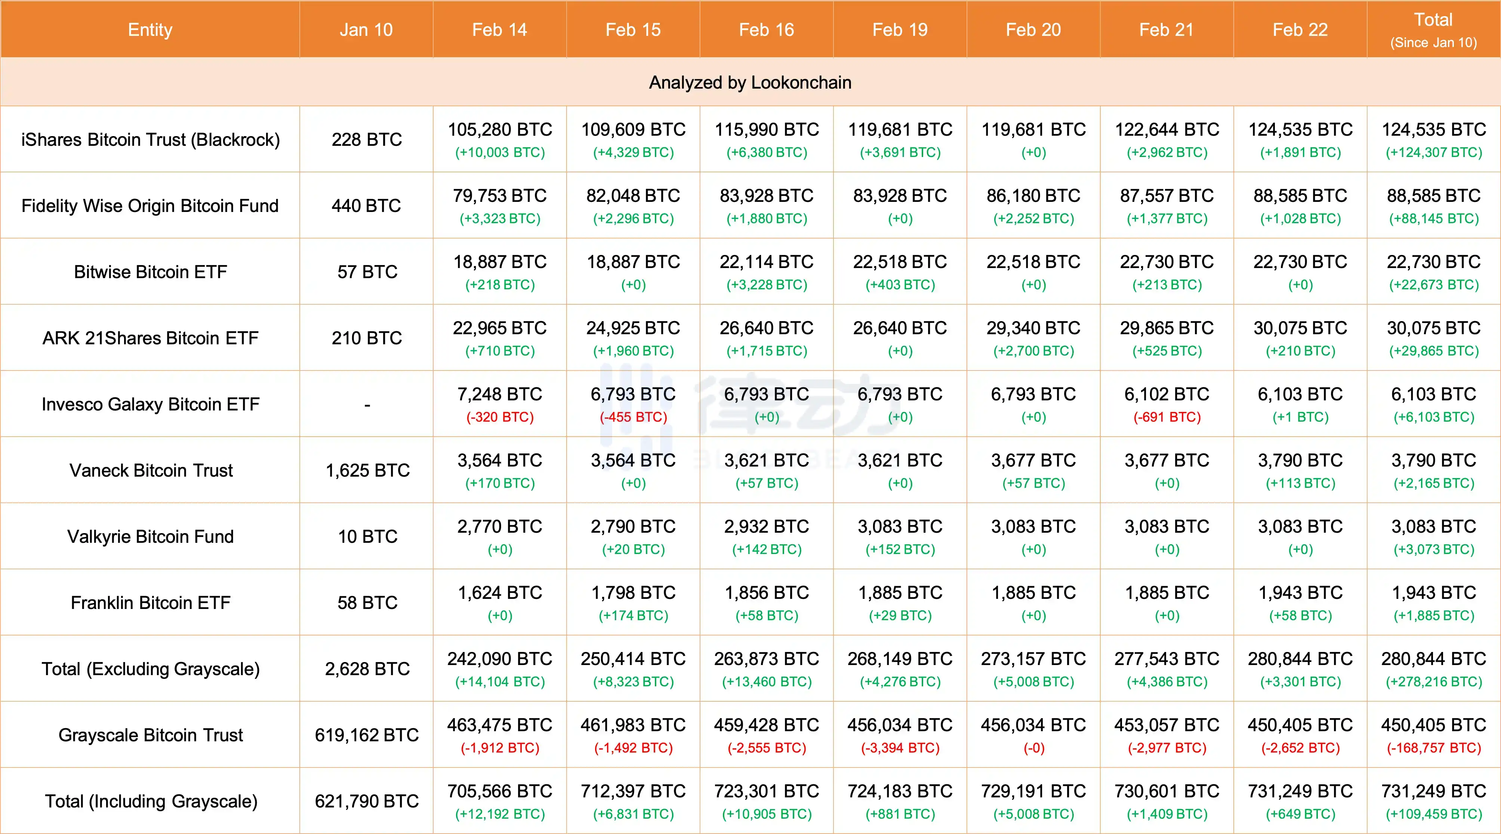Click the Bitwise Bitcoin ETF row label

[x=150, y=272]
